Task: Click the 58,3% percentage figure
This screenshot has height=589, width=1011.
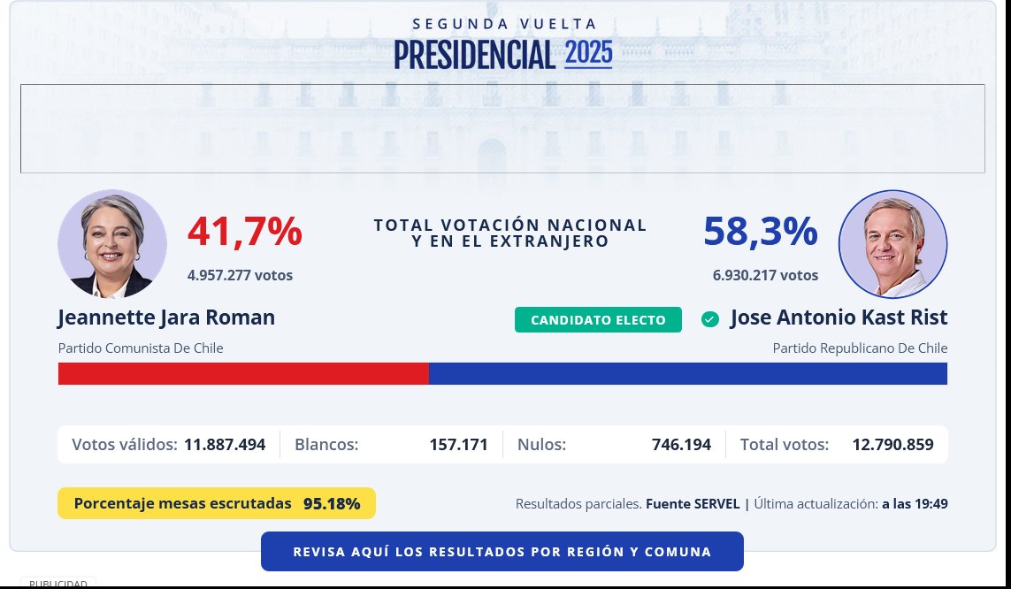Action: [x=760, y=232]
